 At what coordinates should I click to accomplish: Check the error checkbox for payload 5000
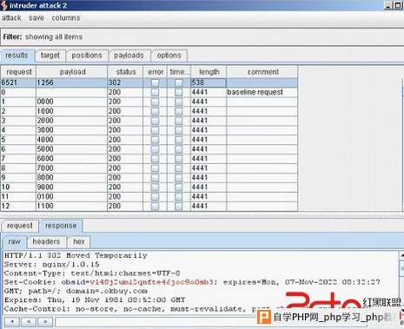click(x=155, y=149)
